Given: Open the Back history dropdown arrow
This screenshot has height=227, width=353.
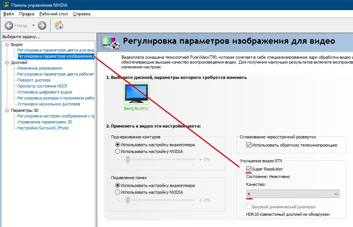Looking at the screenshot, I should [x=33, y=25].
